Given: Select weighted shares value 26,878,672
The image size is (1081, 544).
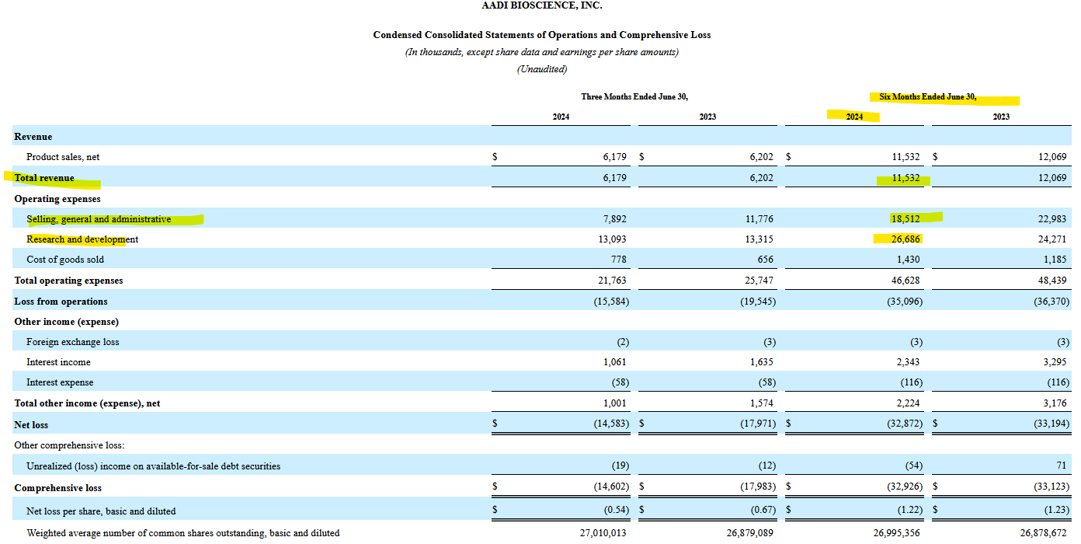Looking at the screenshot, I should (1044, 533).
